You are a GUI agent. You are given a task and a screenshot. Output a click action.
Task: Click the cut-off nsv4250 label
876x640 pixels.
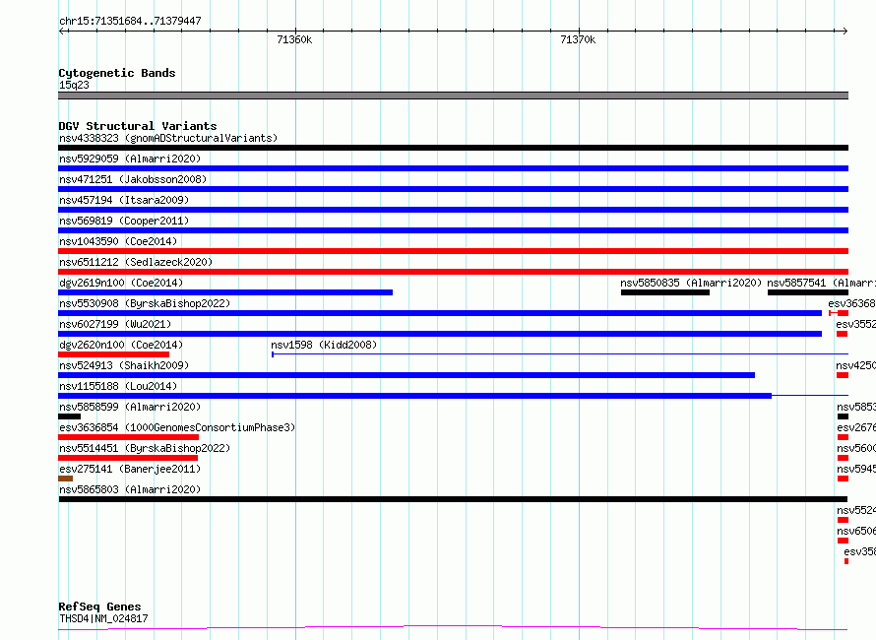pyautogui.click(x=856, y=365)
